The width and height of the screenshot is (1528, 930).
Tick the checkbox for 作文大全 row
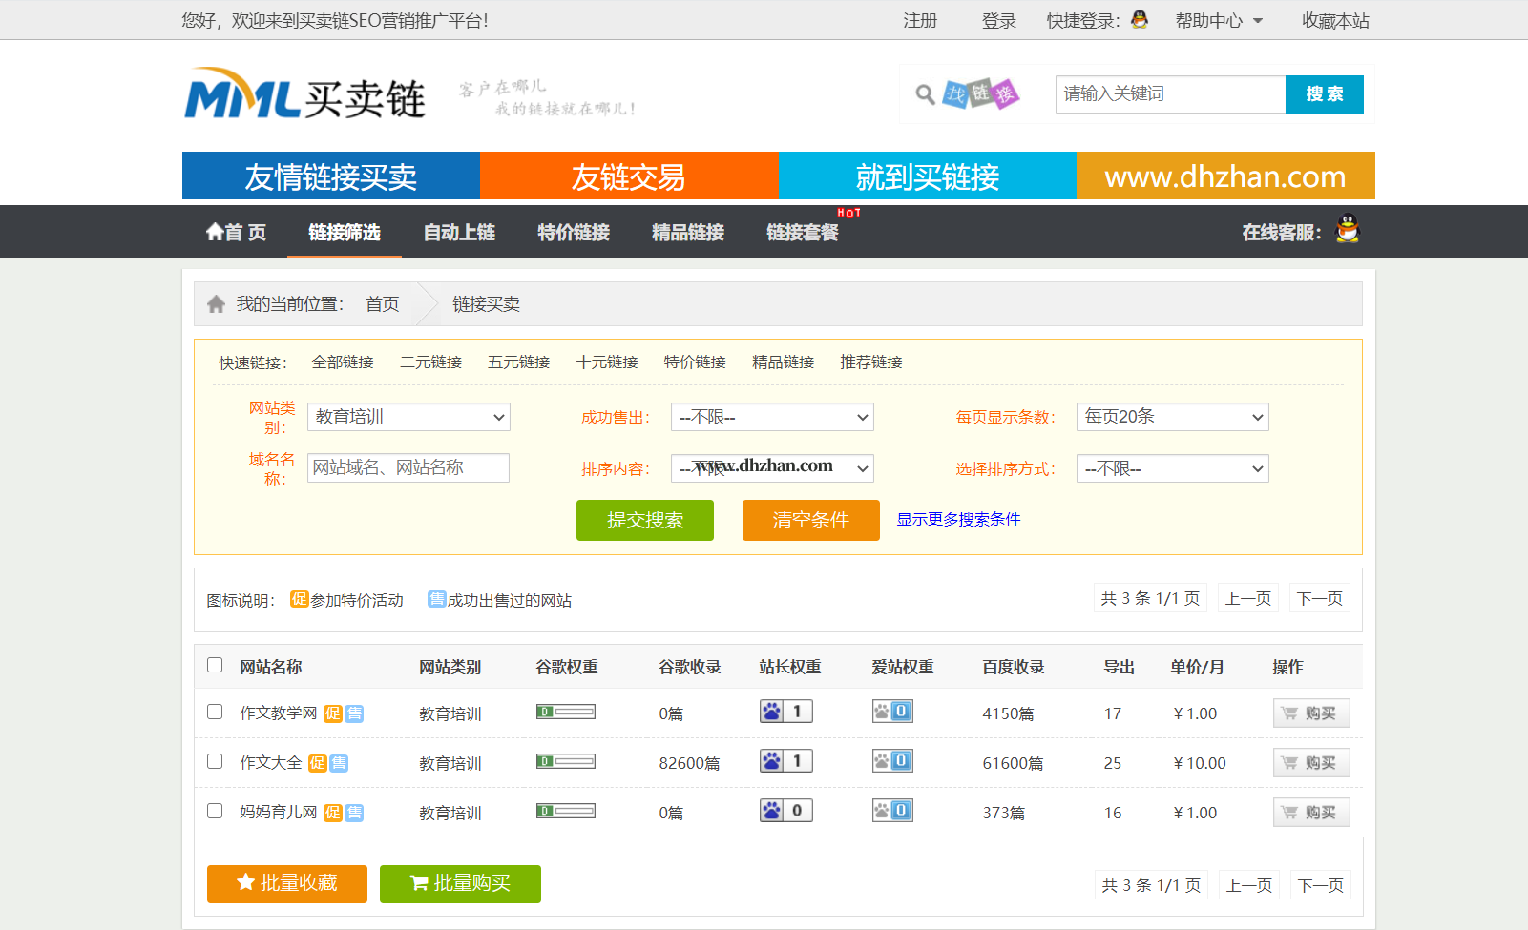pos(215,761)
